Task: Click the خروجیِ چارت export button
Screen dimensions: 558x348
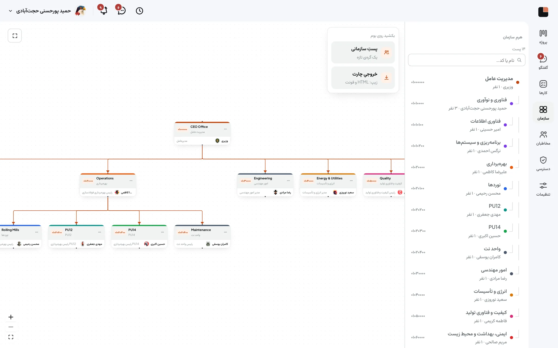Action: [x=363, y=78]
